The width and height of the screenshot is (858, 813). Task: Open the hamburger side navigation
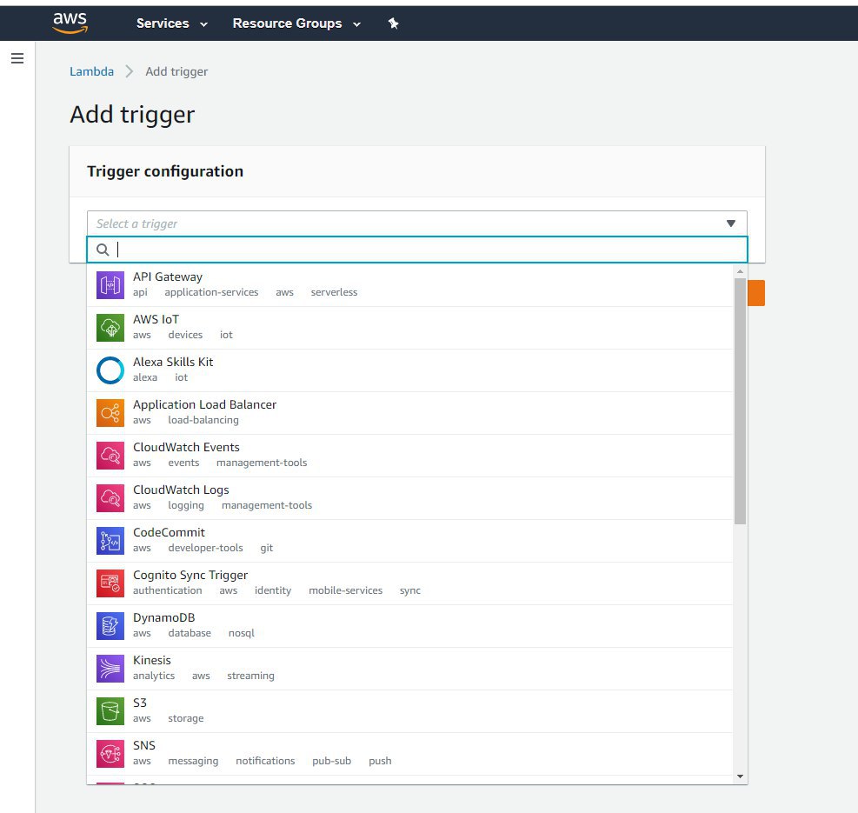coord(17,58)
